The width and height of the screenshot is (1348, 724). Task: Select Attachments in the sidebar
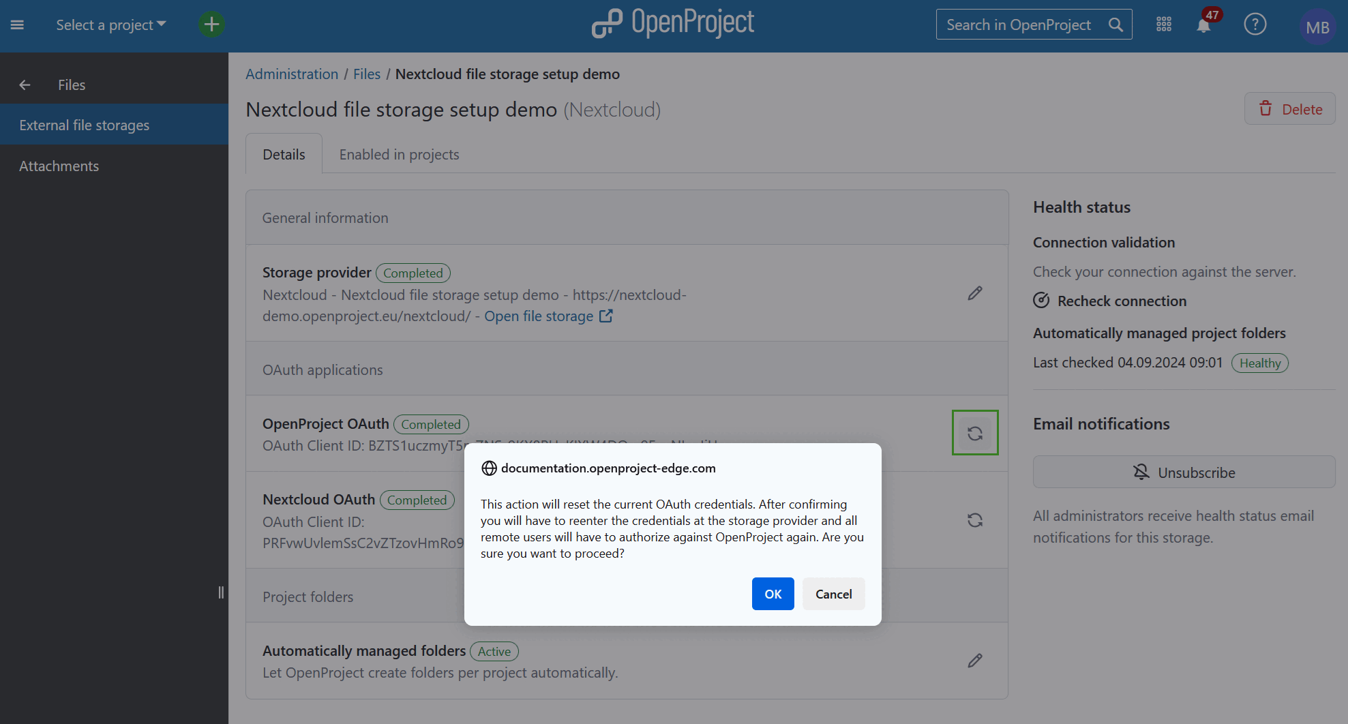[x=59, y=166]
